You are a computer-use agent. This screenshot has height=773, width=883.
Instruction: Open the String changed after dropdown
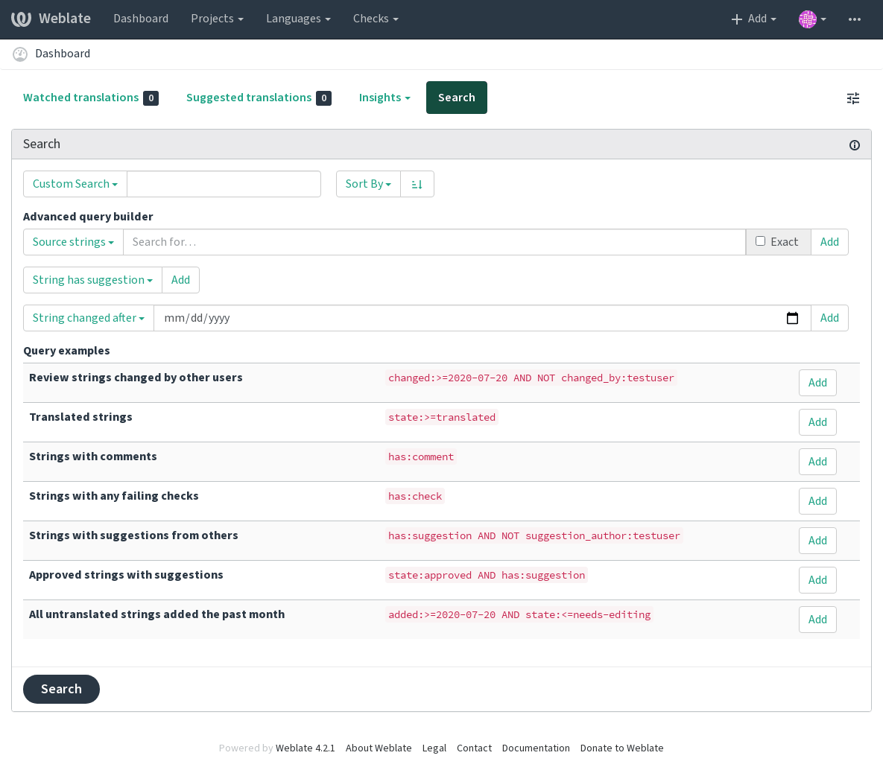tap(89, 318)
